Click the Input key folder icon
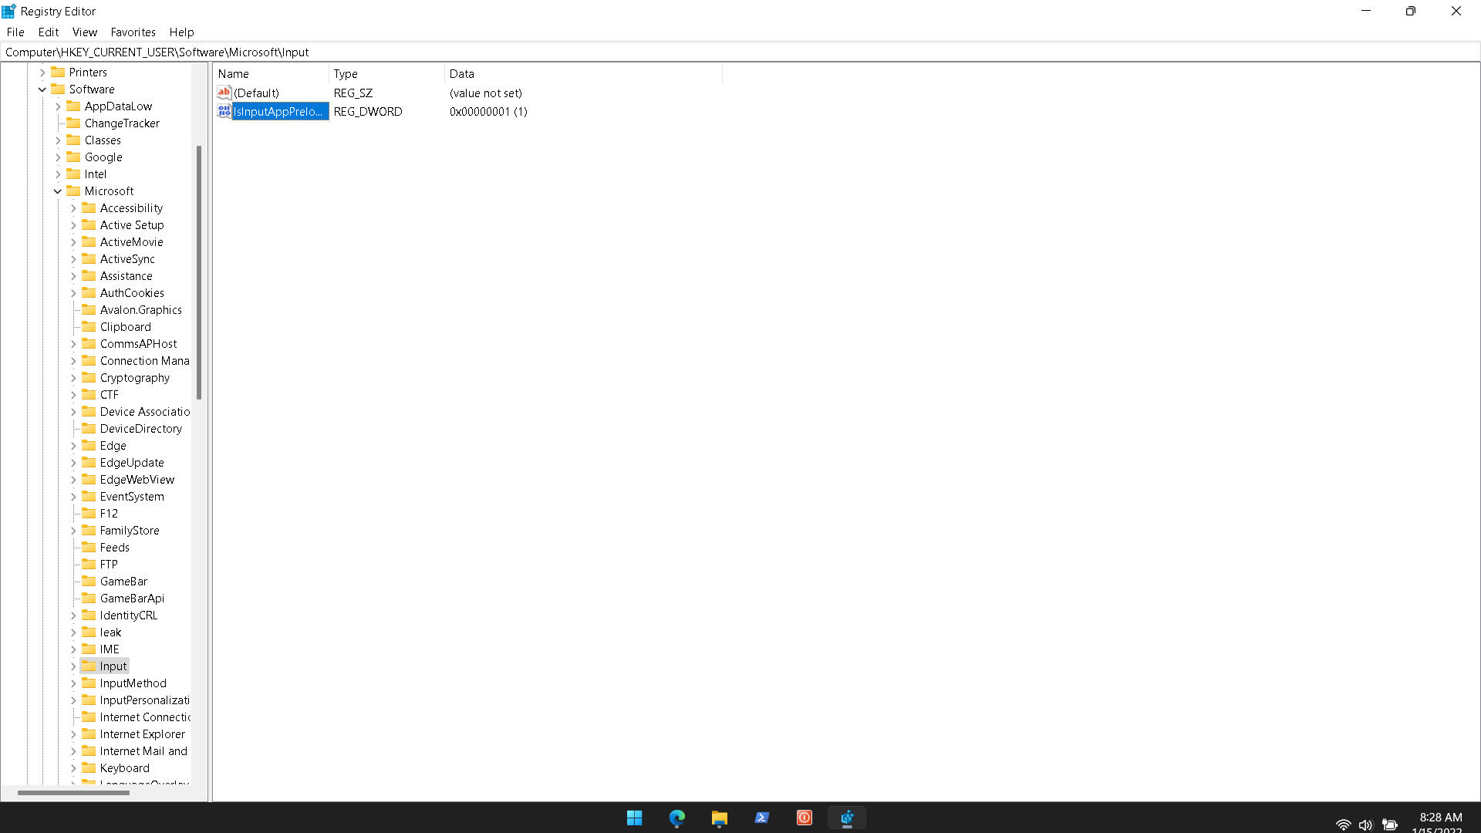The image size is (1481, 833). pos(89,666)
